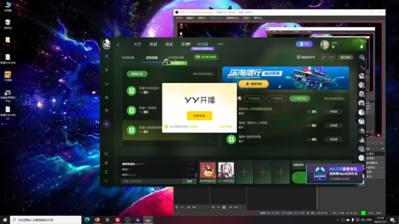Open the 商城 tab

[169, 44]
